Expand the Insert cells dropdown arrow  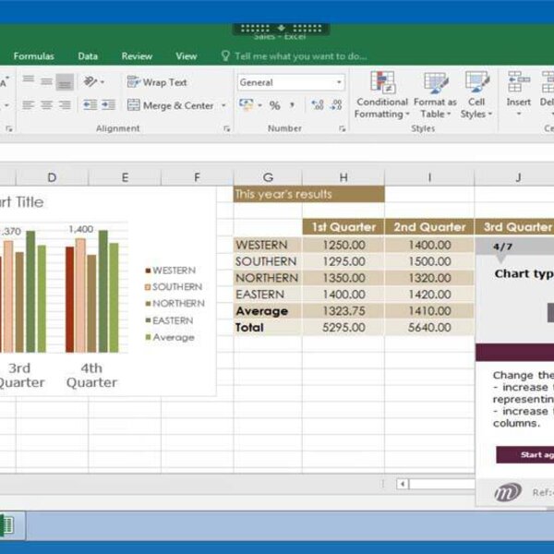click(x=519, y=114)
